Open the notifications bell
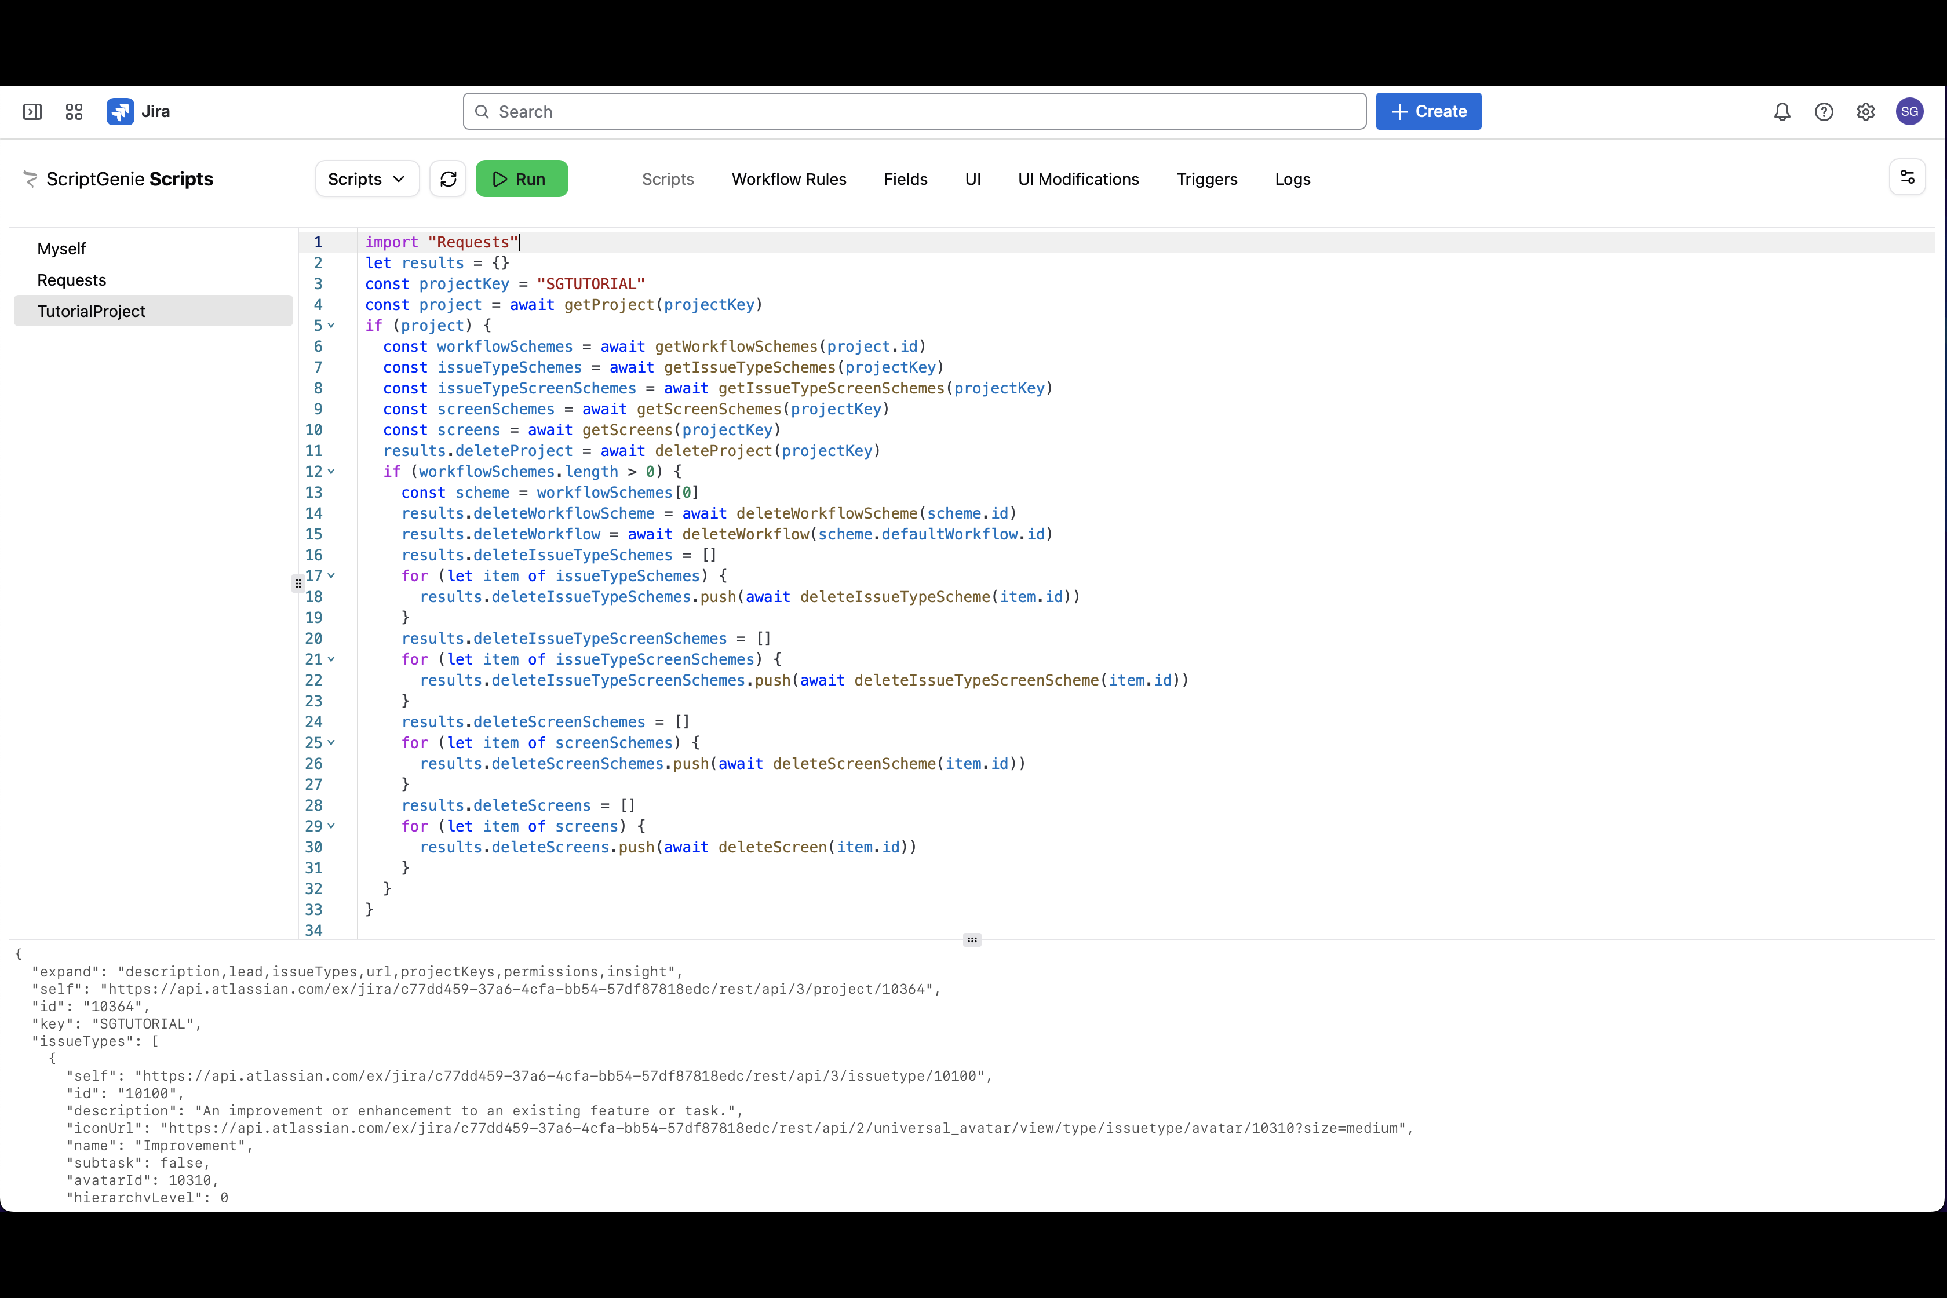The height and width of the screenshot is (1298, 1947). click(1781, 112)
